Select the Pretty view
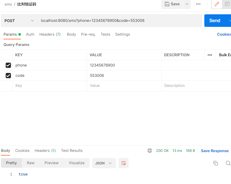 pyautogui.click(x=11, y=163)
